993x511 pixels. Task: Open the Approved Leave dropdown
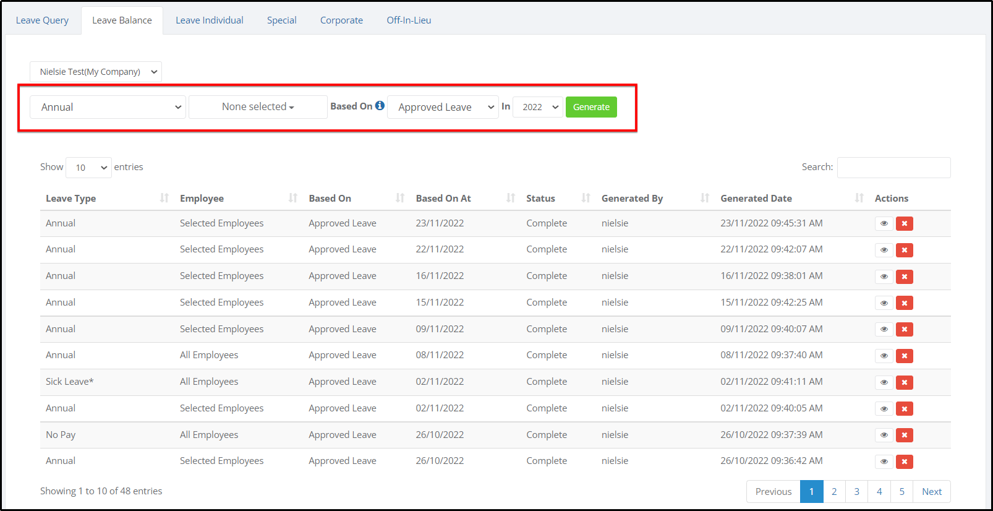click(443, 107)
